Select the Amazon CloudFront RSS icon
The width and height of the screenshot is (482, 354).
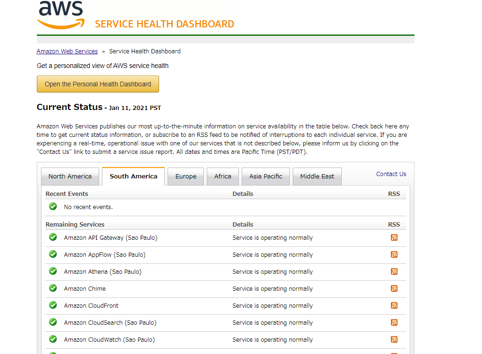(x=394, y=305)
